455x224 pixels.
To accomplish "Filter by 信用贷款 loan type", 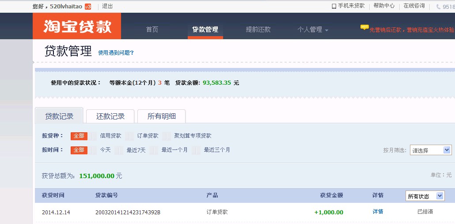I will [x=110, y=136].
